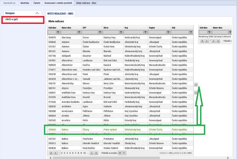Go to first page in right table pager
The height and width of the screenshot is (159, 237).
click(x=202, y=41)
